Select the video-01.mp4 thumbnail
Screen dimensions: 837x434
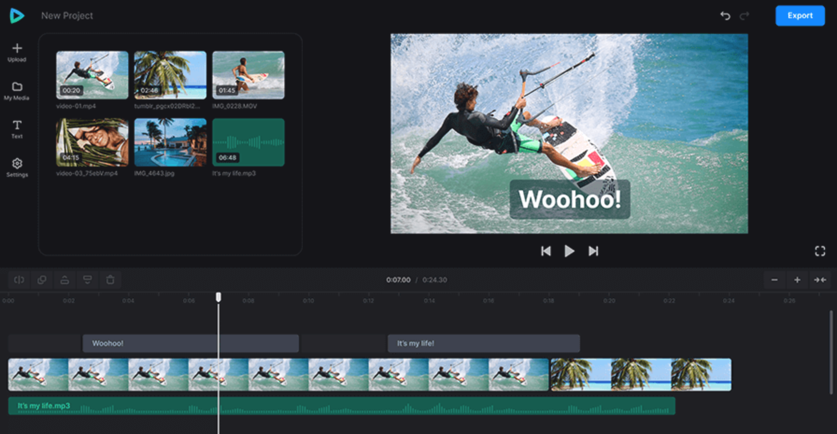pos(92,75)
